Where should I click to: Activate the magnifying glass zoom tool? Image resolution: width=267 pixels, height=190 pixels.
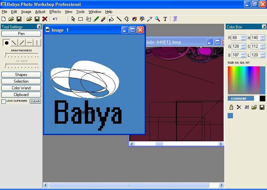pyautogui.click(x=157, y=19)
